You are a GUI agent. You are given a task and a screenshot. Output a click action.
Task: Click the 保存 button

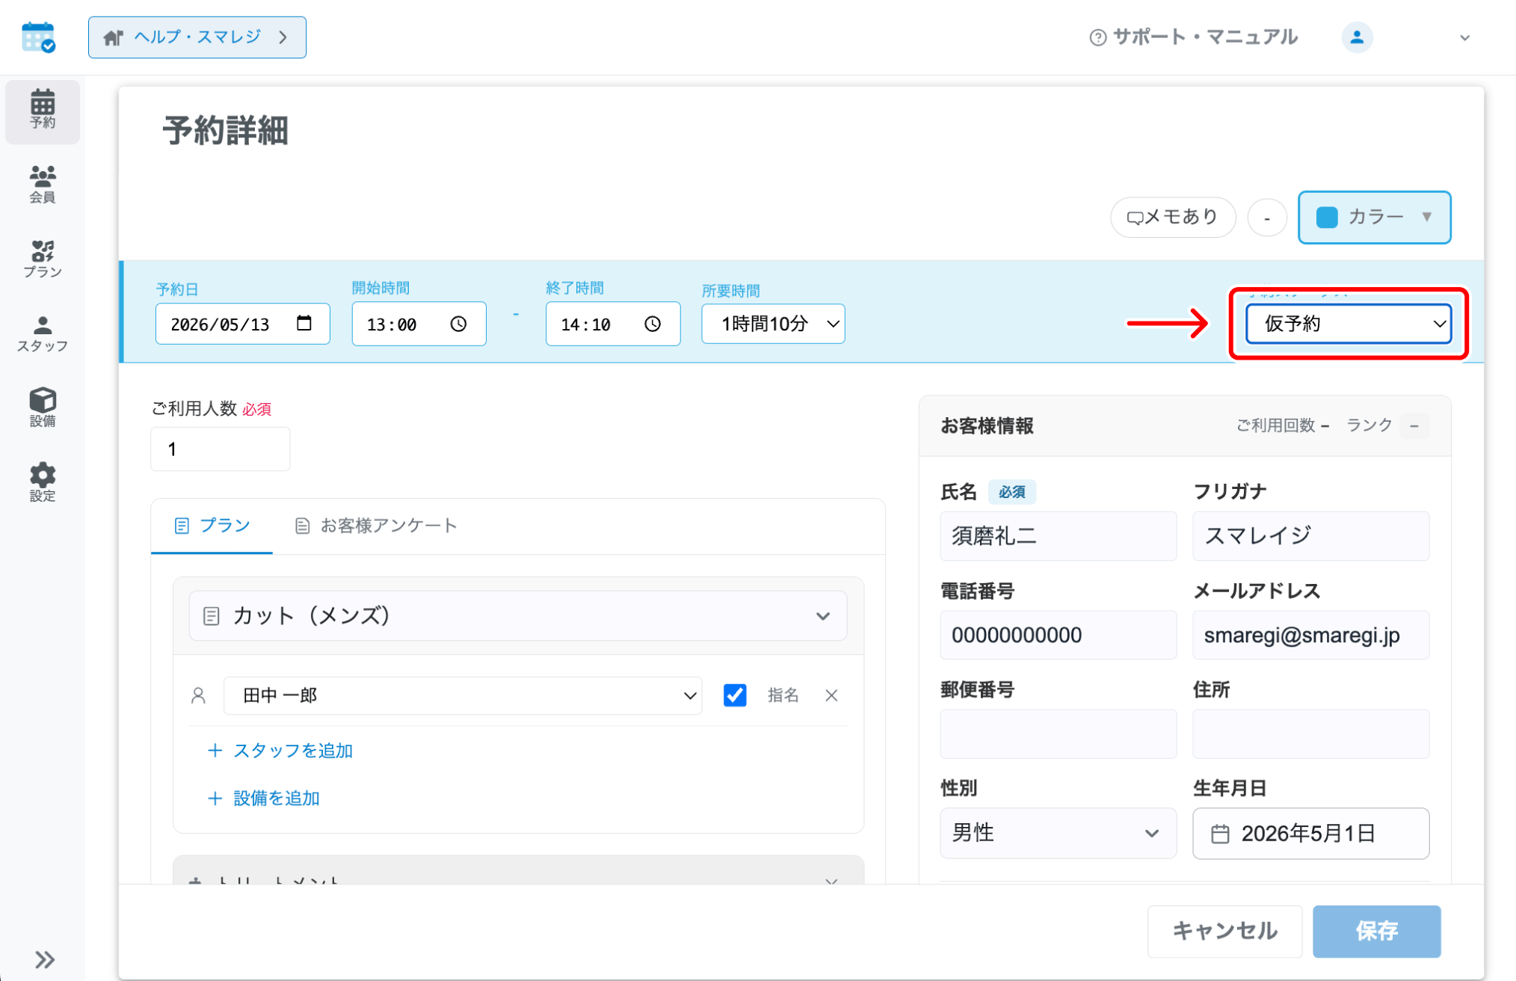click(1377, 931)
